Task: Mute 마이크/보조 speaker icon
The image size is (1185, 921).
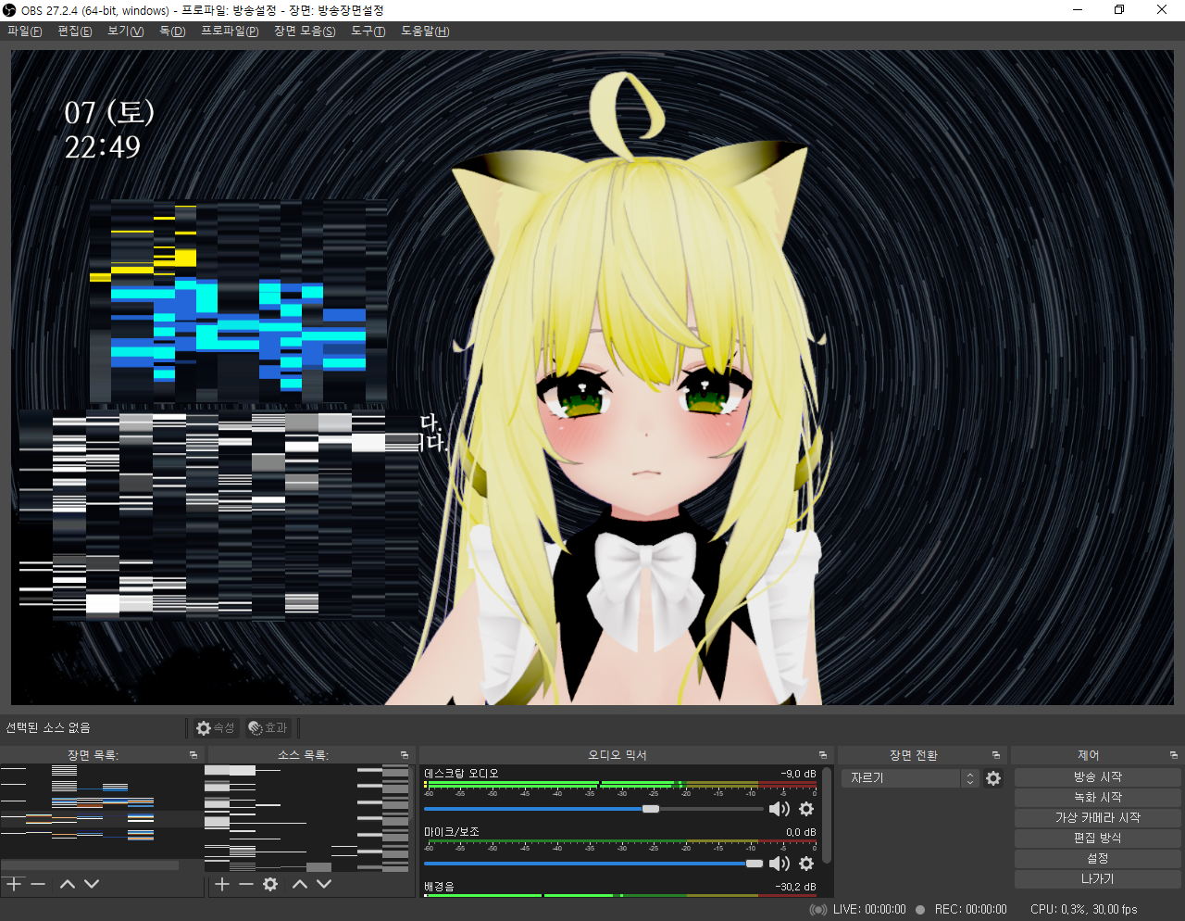Action: (x=780, y=864)
